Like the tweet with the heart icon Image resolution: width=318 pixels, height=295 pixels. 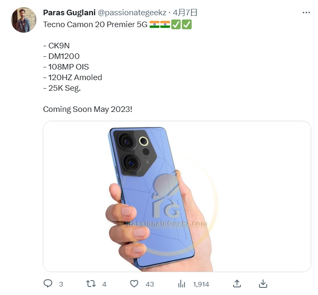[x=134, y=284]
